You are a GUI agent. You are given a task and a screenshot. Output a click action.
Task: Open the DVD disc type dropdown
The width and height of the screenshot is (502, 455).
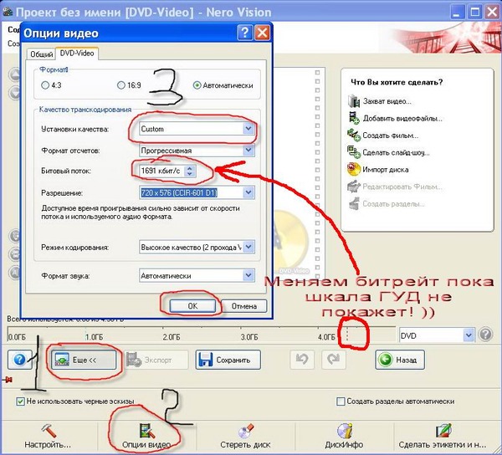(x=437, y=335)
